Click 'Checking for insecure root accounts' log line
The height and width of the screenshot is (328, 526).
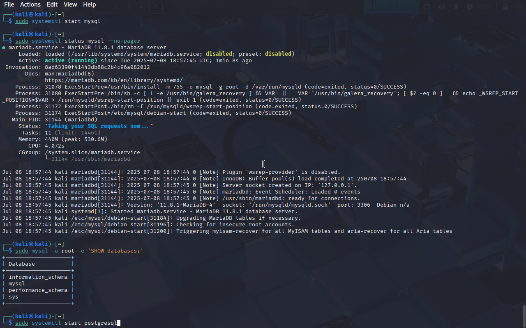coord(148,225)
